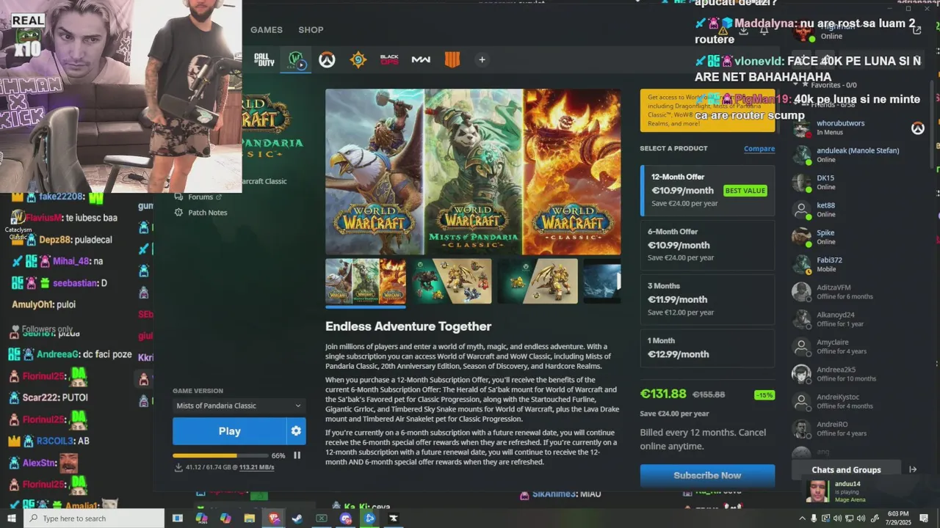Viewport: 940px width, 528px height.
Task: Select the first three-game artwork thumbnail
Action: point(366,281)
